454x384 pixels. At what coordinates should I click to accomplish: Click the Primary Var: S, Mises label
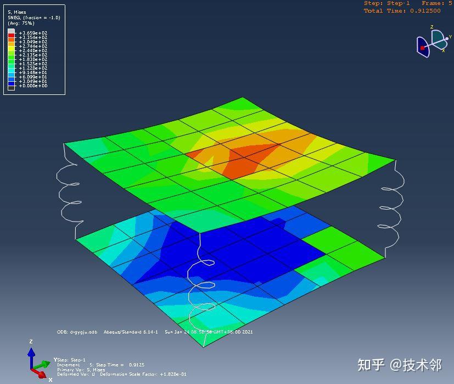pos(81,370)
